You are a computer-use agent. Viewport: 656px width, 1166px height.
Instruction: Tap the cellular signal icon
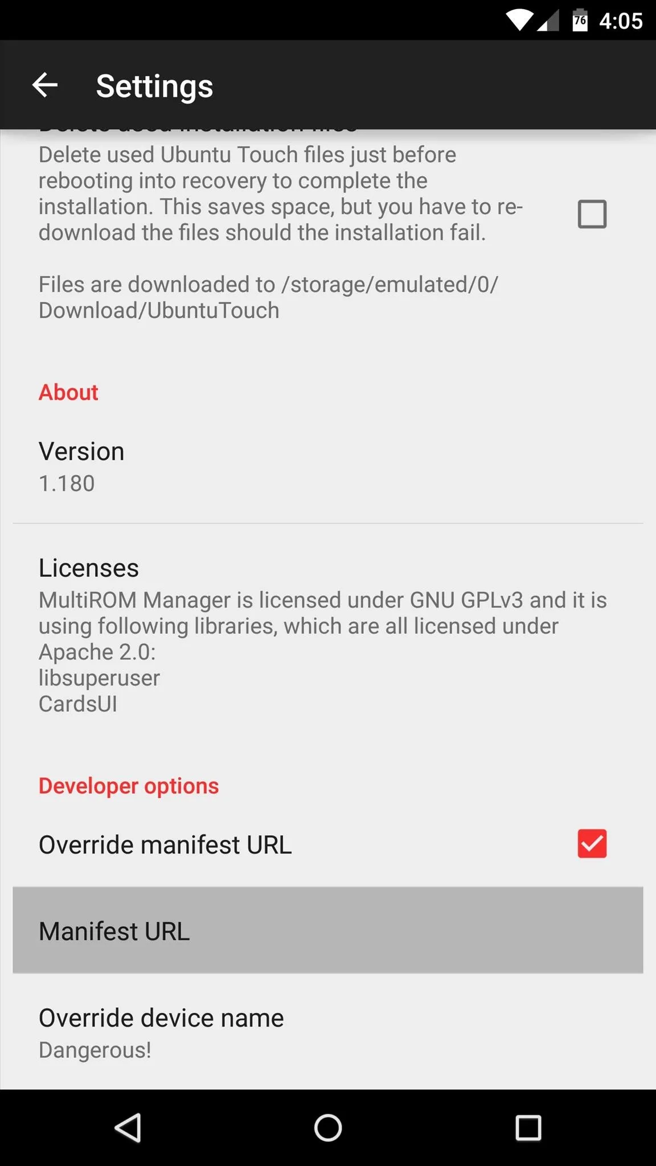pos(548,21)
